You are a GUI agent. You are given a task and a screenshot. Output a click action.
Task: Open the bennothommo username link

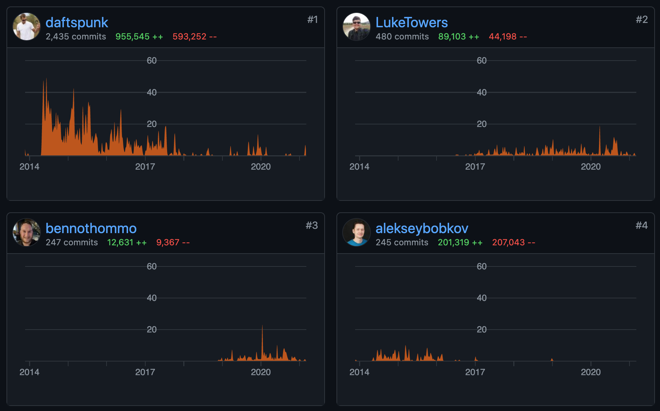pyautogui.click(x=91, y=228)
